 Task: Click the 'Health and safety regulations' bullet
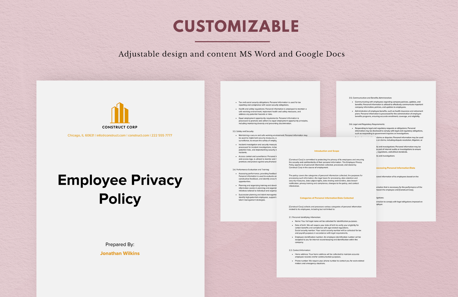[273, 112]
